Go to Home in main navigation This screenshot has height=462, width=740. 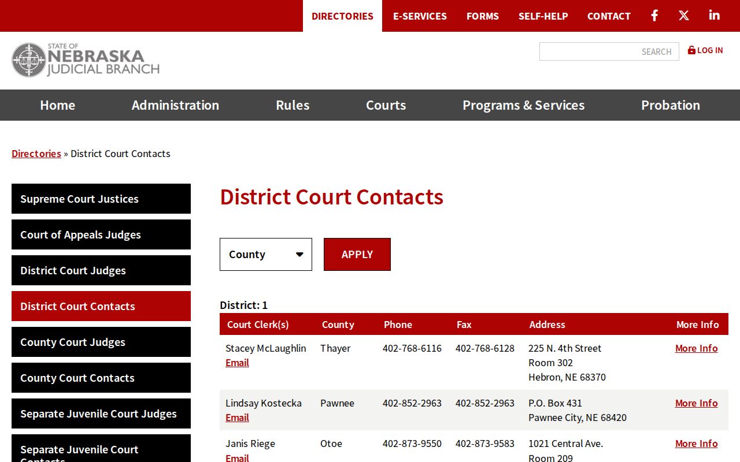click(x=58, y=105)
